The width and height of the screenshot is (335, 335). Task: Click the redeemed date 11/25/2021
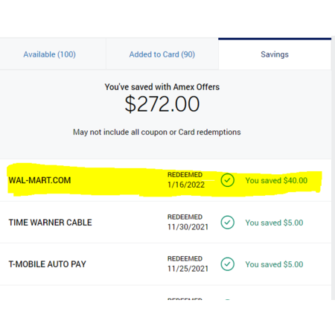tap(188, 269)
